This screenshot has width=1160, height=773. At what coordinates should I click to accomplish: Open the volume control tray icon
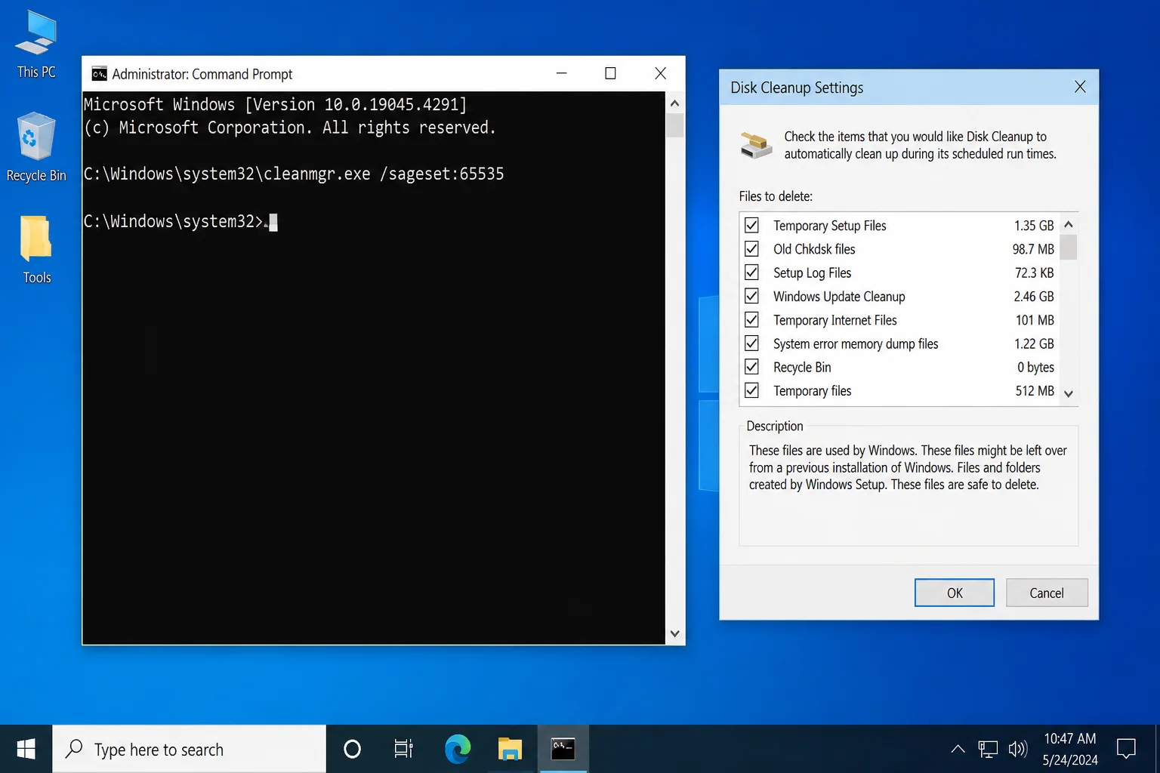point(1018,749)
